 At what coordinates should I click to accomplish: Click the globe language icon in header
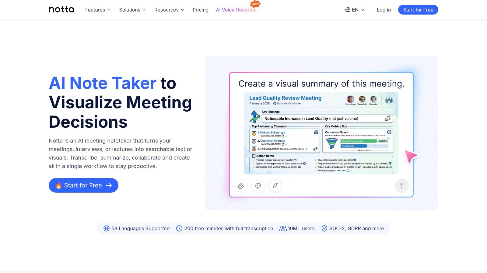[x=348, y=10]
